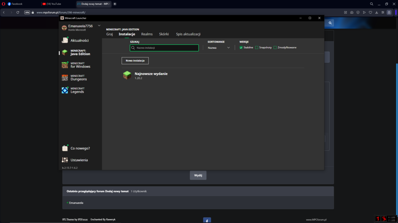The height and width of the screenshot is (223, 398).
Task: Open the Sortowanie Nazwa dropdown
Action: click(219, 48)
